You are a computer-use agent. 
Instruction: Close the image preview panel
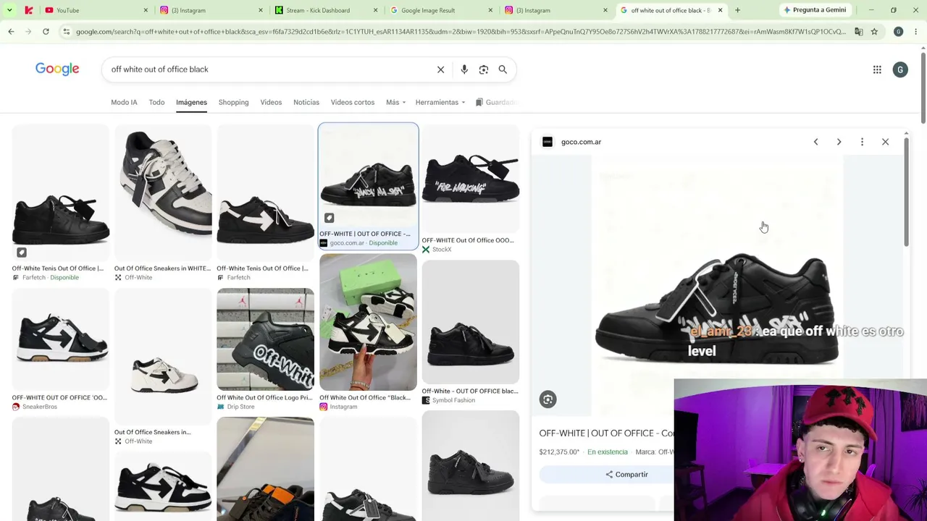point(885,142)
